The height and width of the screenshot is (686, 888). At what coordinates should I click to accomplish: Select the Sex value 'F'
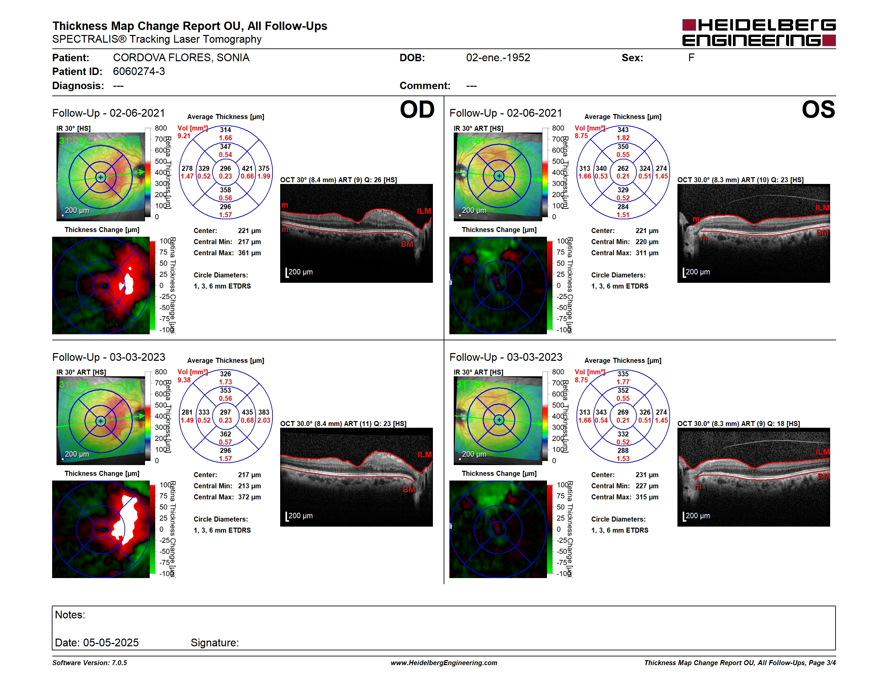tap(691, 57)
